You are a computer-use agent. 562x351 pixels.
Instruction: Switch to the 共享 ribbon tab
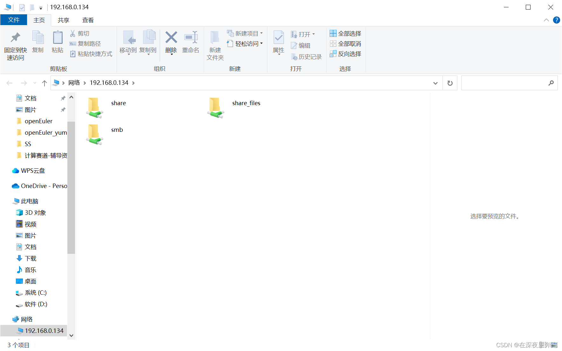coord(63,20)
